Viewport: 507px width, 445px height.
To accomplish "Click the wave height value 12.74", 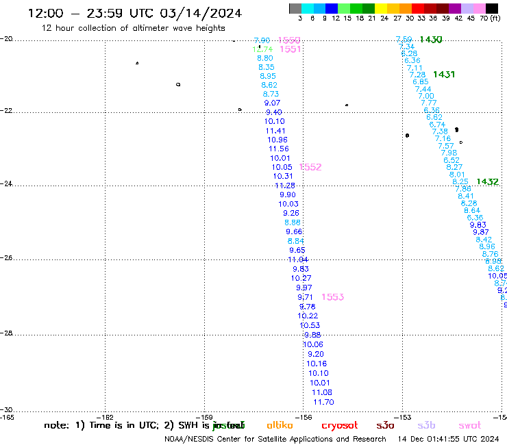I will tap(262, 49).
